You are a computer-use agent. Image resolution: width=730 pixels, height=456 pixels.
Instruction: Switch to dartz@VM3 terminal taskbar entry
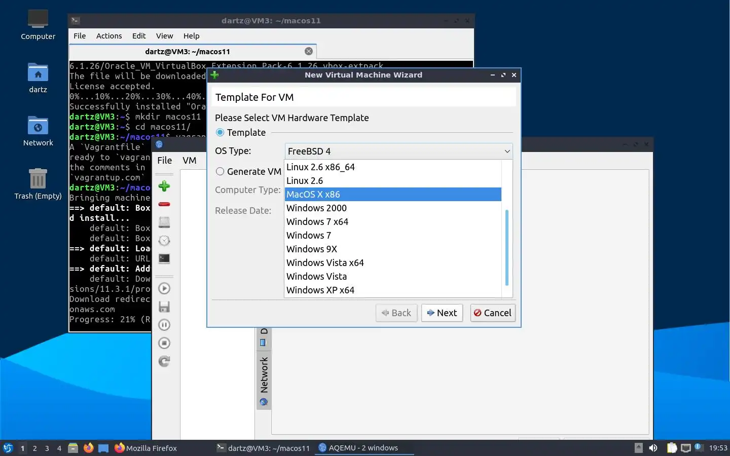pos(263,448)
